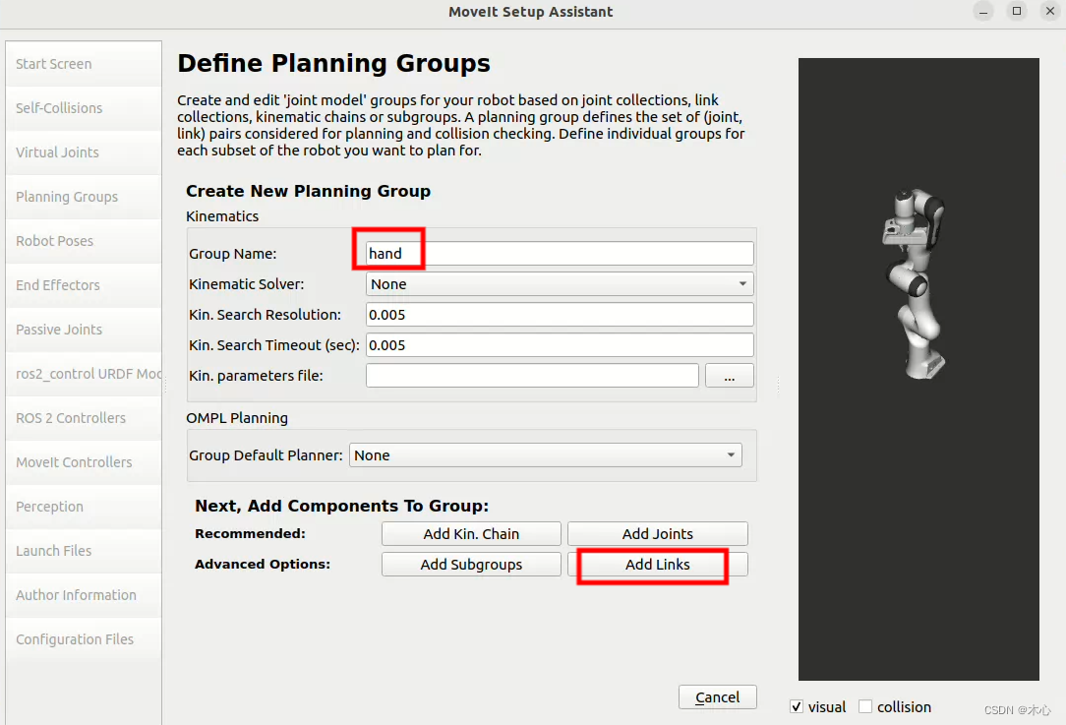Go to ROS 2 Controllers step
Viewport: 1066px width, 725px height.
coord(84,418)
